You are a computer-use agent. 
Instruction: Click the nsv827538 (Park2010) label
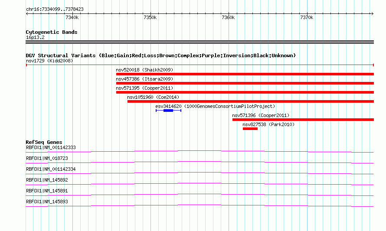pos(268,124)
